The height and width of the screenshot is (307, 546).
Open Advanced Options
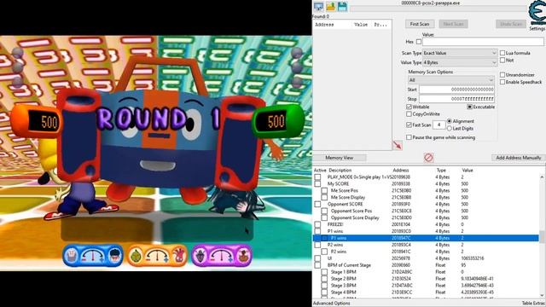(332, 304)
